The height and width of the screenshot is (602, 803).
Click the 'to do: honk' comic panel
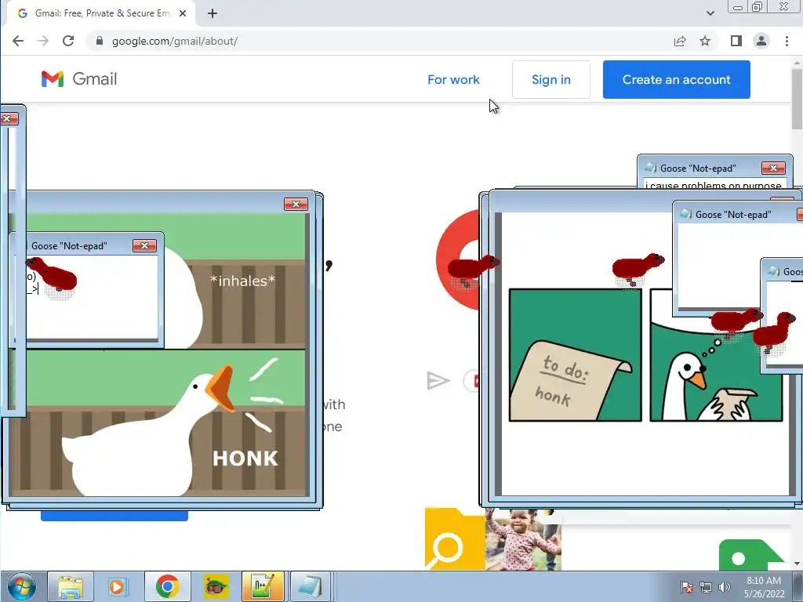[x=575, y=355]
